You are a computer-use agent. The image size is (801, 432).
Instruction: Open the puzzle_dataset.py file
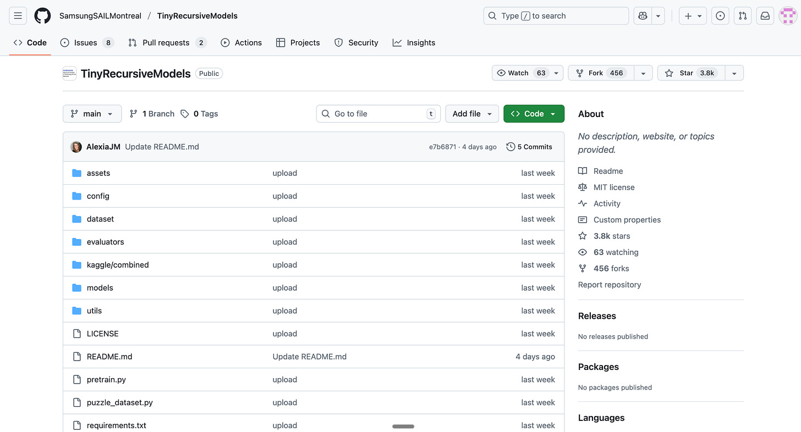tap(120, 403)
